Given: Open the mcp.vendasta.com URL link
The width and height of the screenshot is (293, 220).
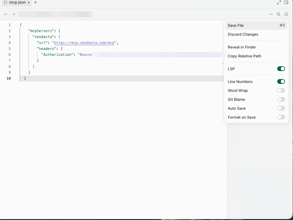Looking at the screenshot, I should coord(84,43).
